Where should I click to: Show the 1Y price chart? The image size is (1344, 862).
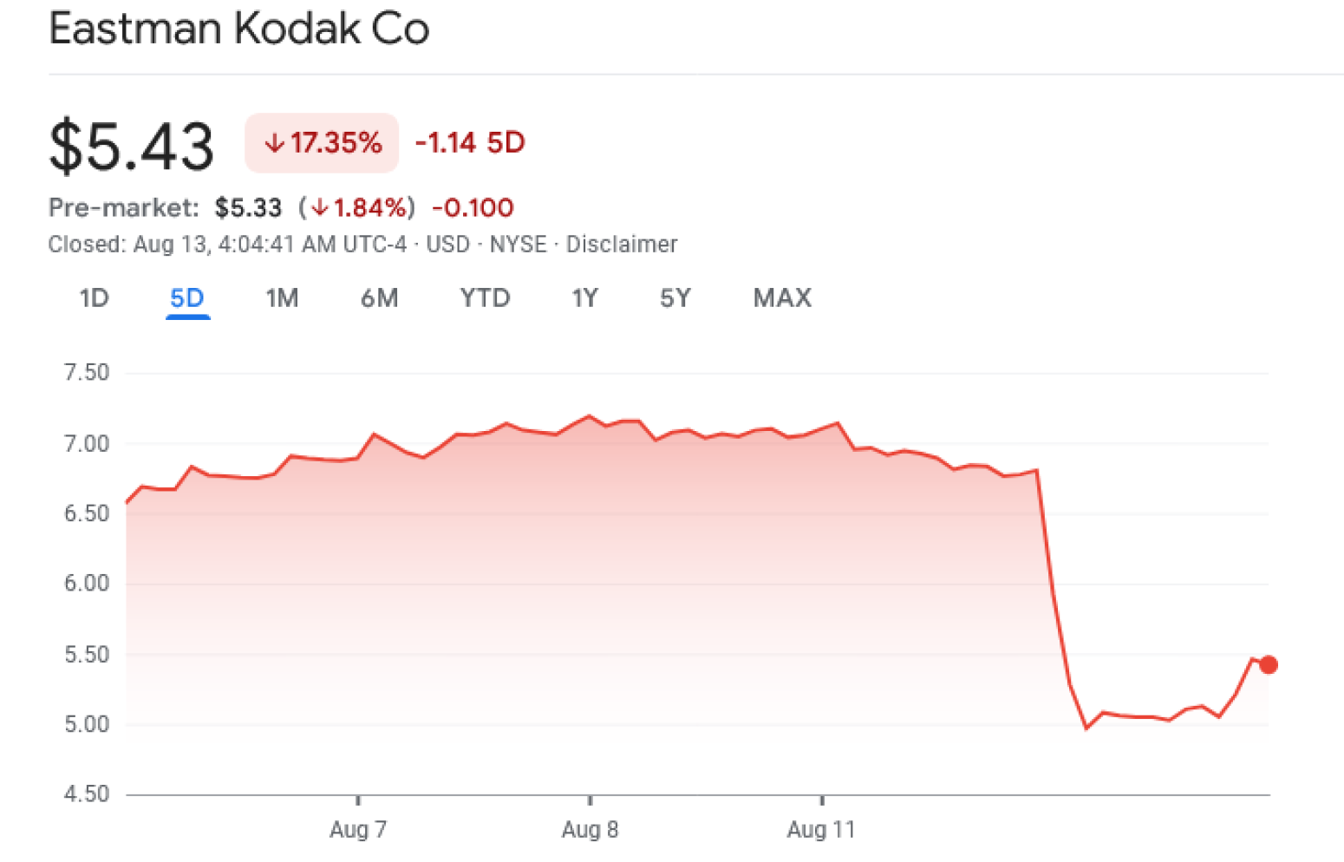click(584, 298)
